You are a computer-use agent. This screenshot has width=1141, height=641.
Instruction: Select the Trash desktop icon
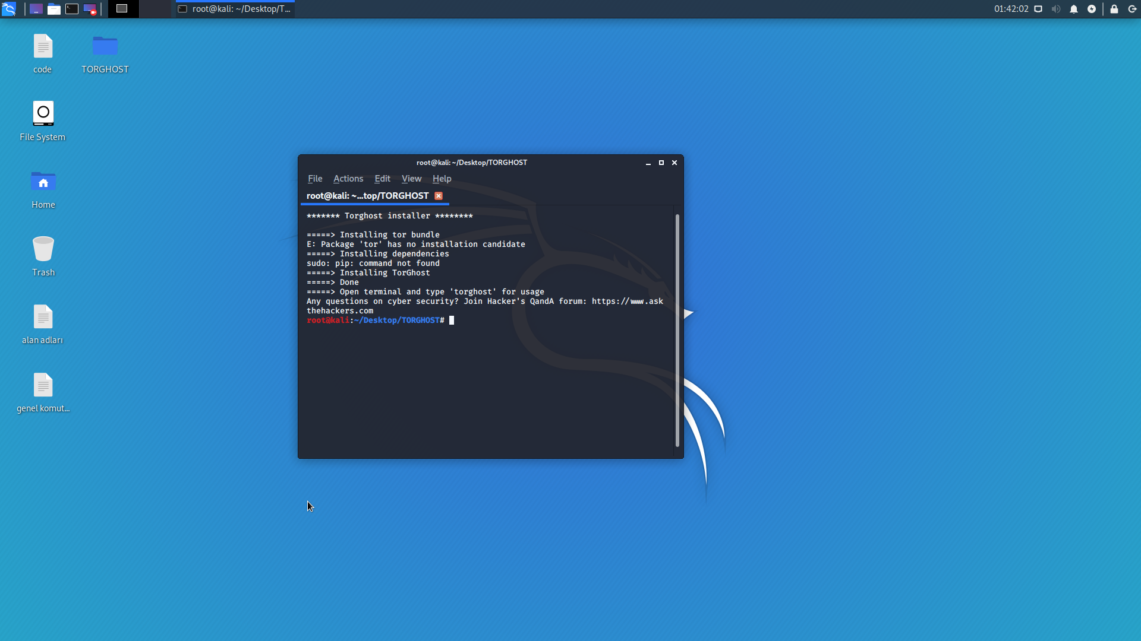pyautogui.click(x=43, y=257)
